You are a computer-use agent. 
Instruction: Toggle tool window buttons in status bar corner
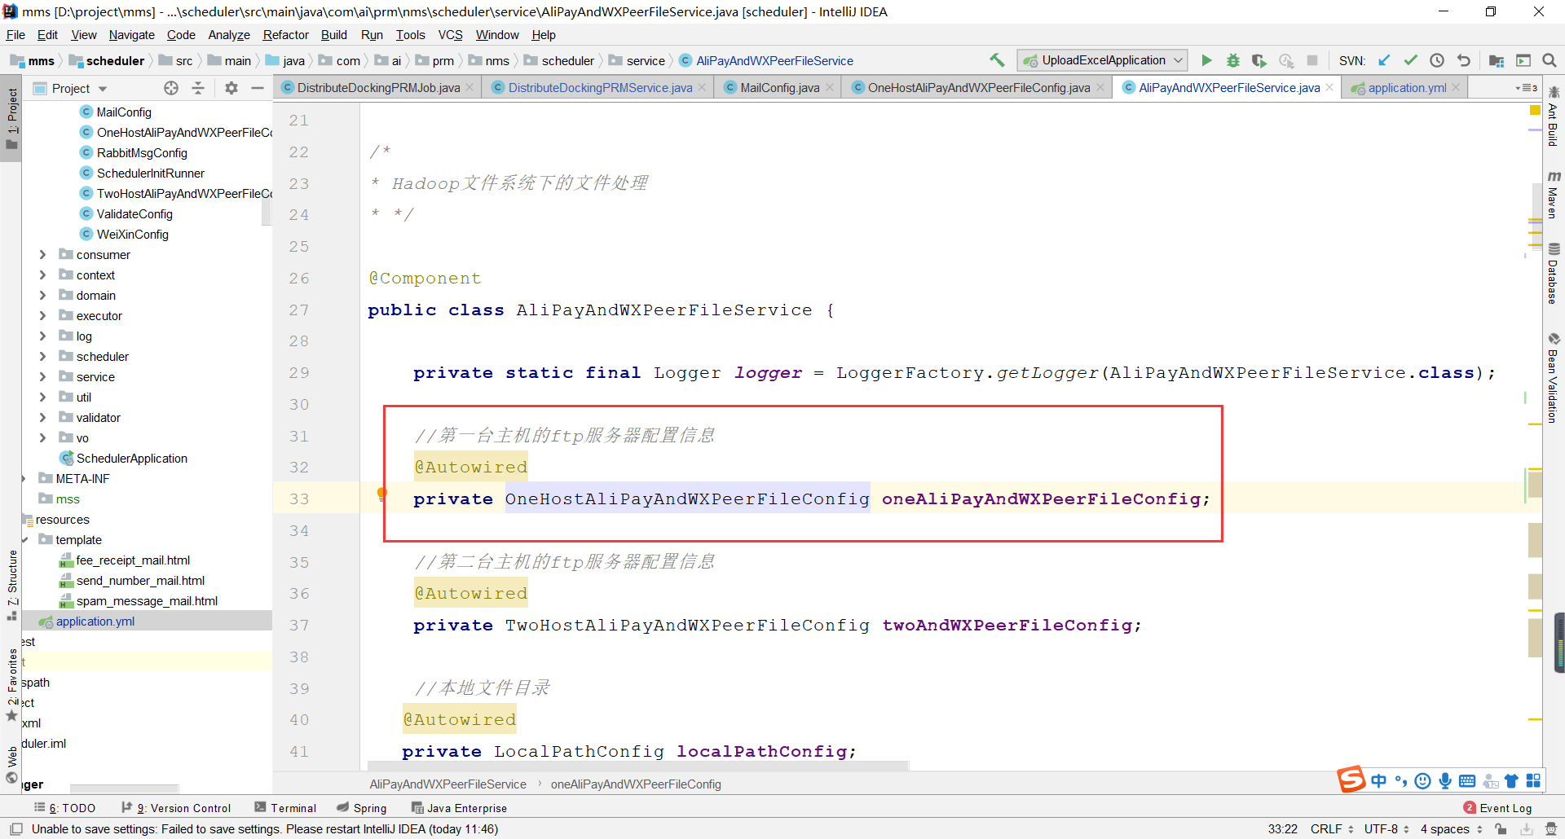(15, 829)
